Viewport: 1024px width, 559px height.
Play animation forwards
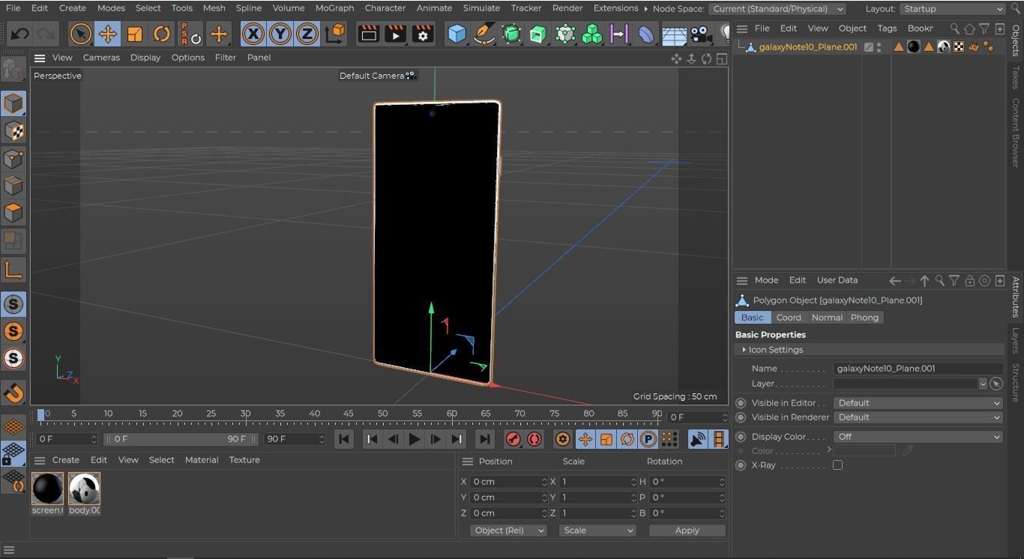click(x=414, y=439)
